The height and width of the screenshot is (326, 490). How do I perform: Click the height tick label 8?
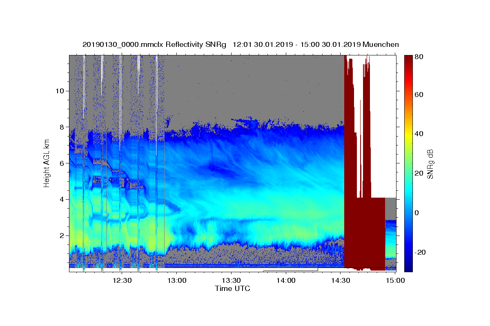(x=62, y=127)
